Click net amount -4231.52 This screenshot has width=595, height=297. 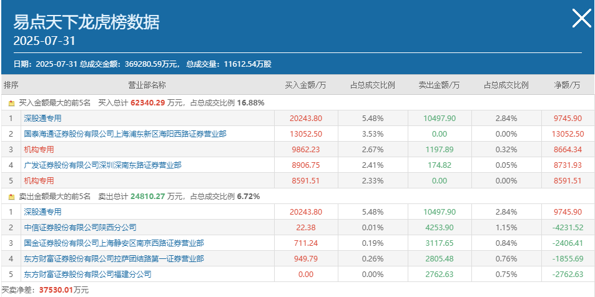(x=568, y=228)
